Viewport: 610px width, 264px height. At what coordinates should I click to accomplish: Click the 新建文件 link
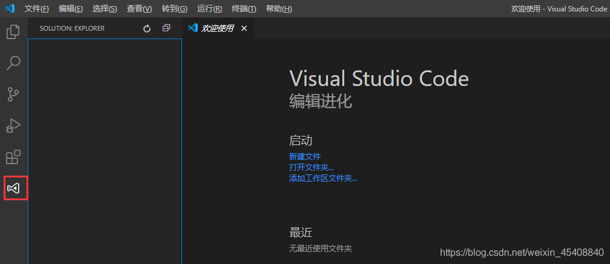[x=305, y=156]
